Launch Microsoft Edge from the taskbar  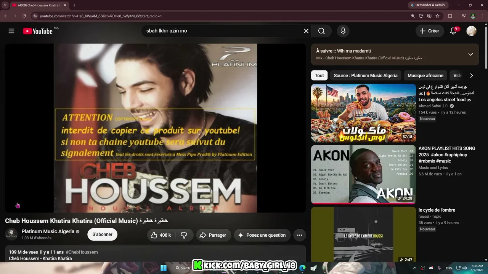pos(302,268)
